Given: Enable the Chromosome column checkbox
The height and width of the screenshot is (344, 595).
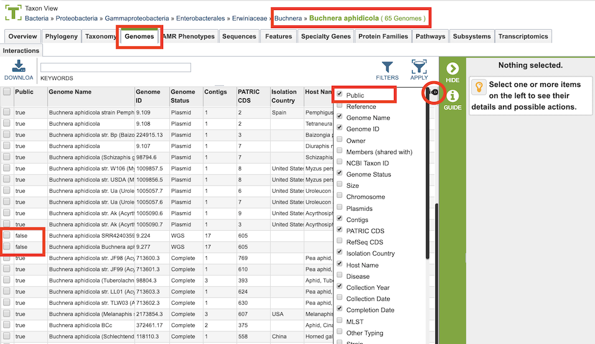Looking at the screenshot, I should 340,195.
